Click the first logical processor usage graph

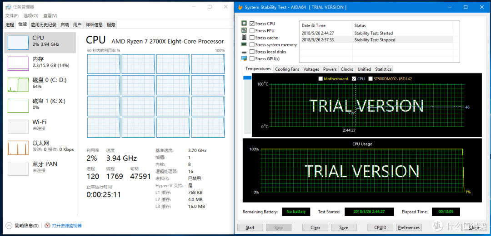click(104, 64)
